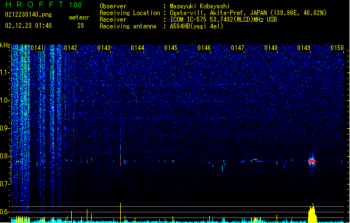The width and height of the screenshot is (350, 223).
Task: Click the large pink meteor echo near 0149
Action: point(312,161)
